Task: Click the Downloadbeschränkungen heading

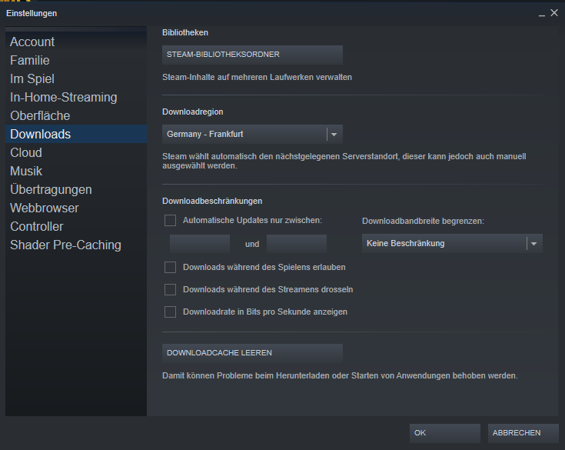Action: coord(212,201)
